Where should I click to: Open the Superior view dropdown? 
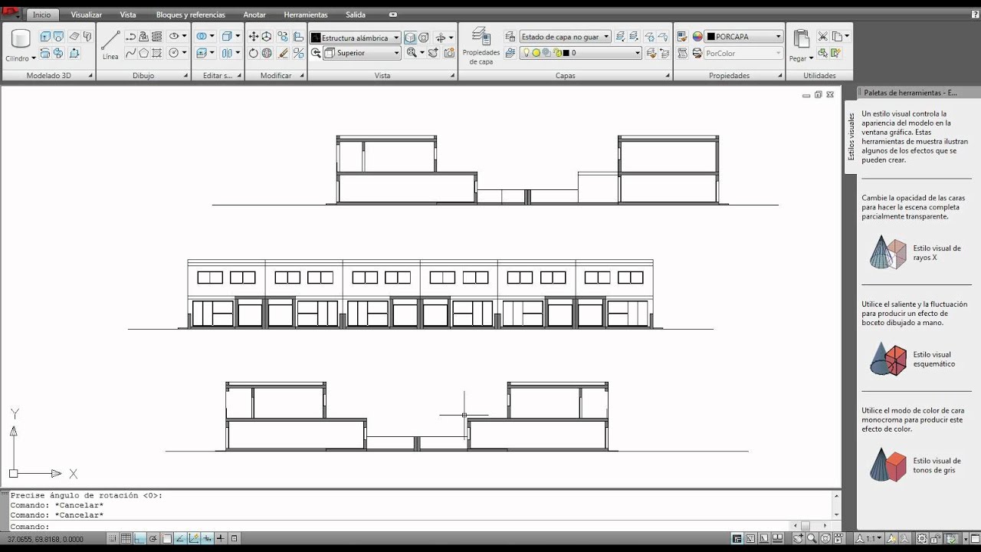coord(362,53)
